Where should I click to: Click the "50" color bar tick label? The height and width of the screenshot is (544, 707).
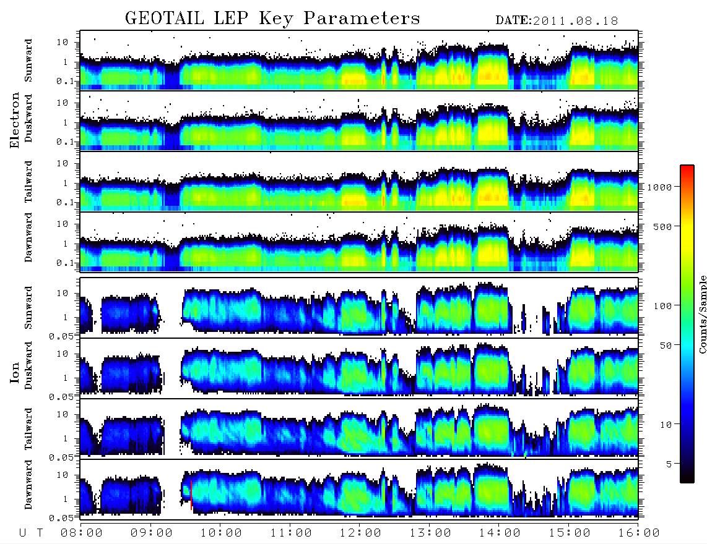[x=666, y=346]
